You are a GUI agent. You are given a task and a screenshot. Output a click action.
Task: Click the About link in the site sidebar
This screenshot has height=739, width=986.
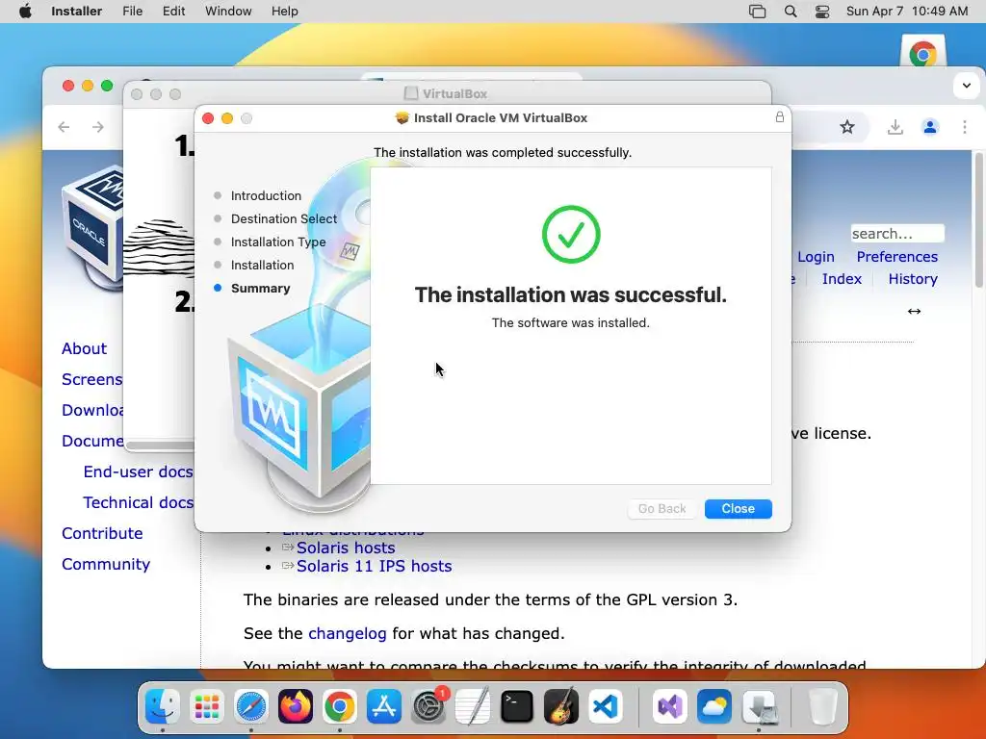(x=85, y=348)
